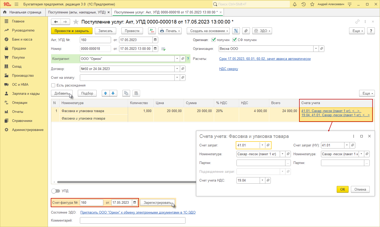Open Счет учета НДС 19.04 account record
This screenshot has width=380, height=227.
point(268,180)
